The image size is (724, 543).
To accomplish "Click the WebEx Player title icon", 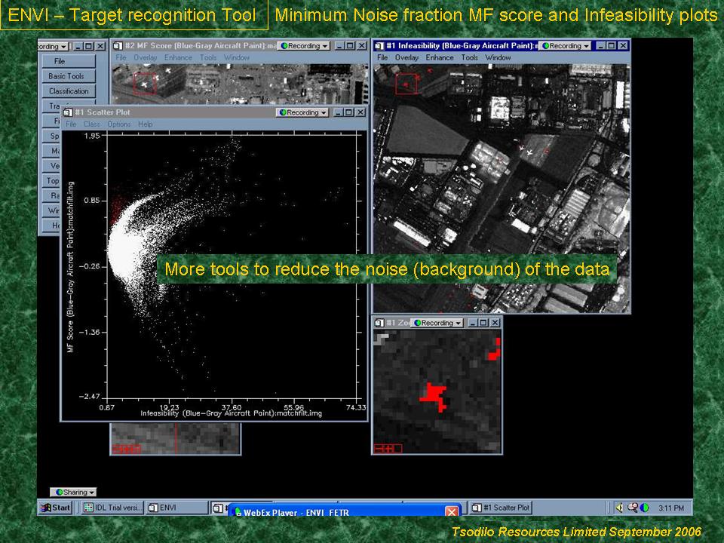I will (238, 511).
